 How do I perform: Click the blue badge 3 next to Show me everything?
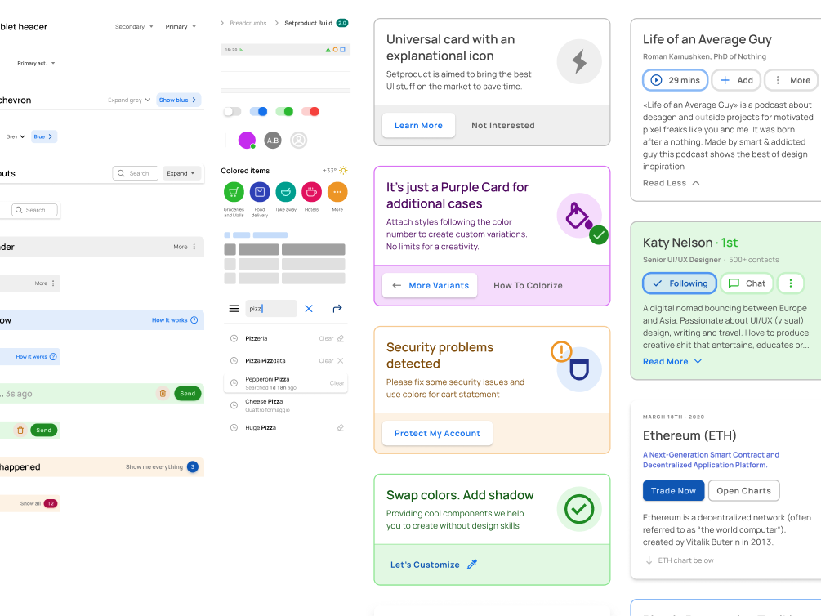193,466
